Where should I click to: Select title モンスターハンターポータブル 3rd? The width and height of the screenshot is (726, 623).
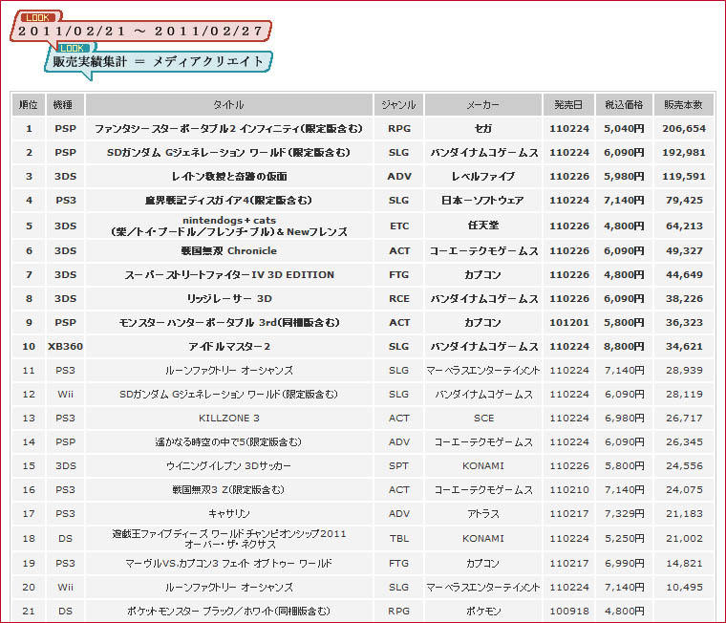[228, 322]
